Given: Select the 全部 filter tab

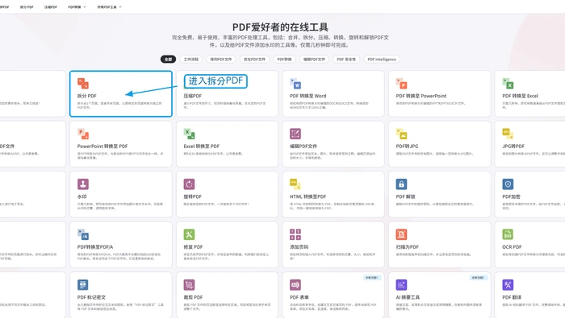Looking at the screenshot, I should click(168, 60).
